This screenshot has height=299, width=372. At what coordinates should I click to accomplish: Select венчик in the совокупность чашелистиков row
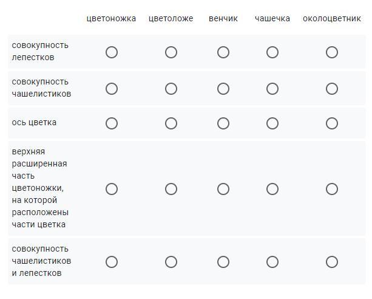223,89
